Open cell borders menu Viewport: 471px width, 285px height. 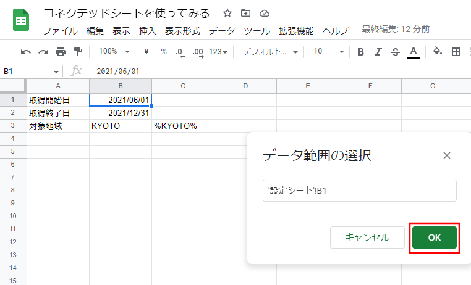[x=456, y=52]
